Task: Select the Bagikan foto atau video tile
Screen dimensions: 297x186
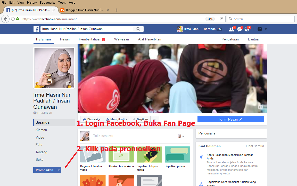Action: (93, 155)
